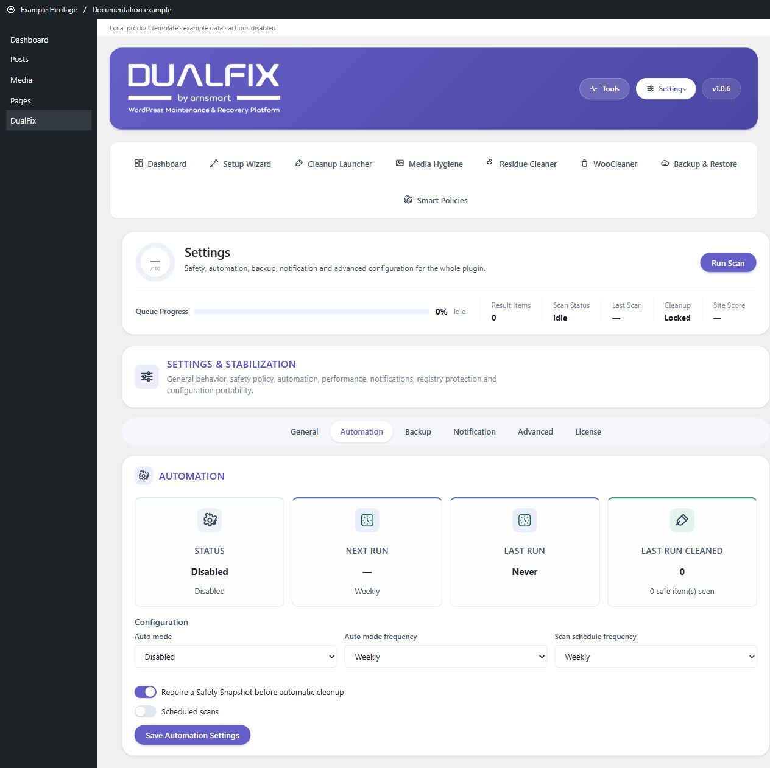770x768 pixels.
Task: Click the WooCleaner trash icon
Action: tap(584, 163)
